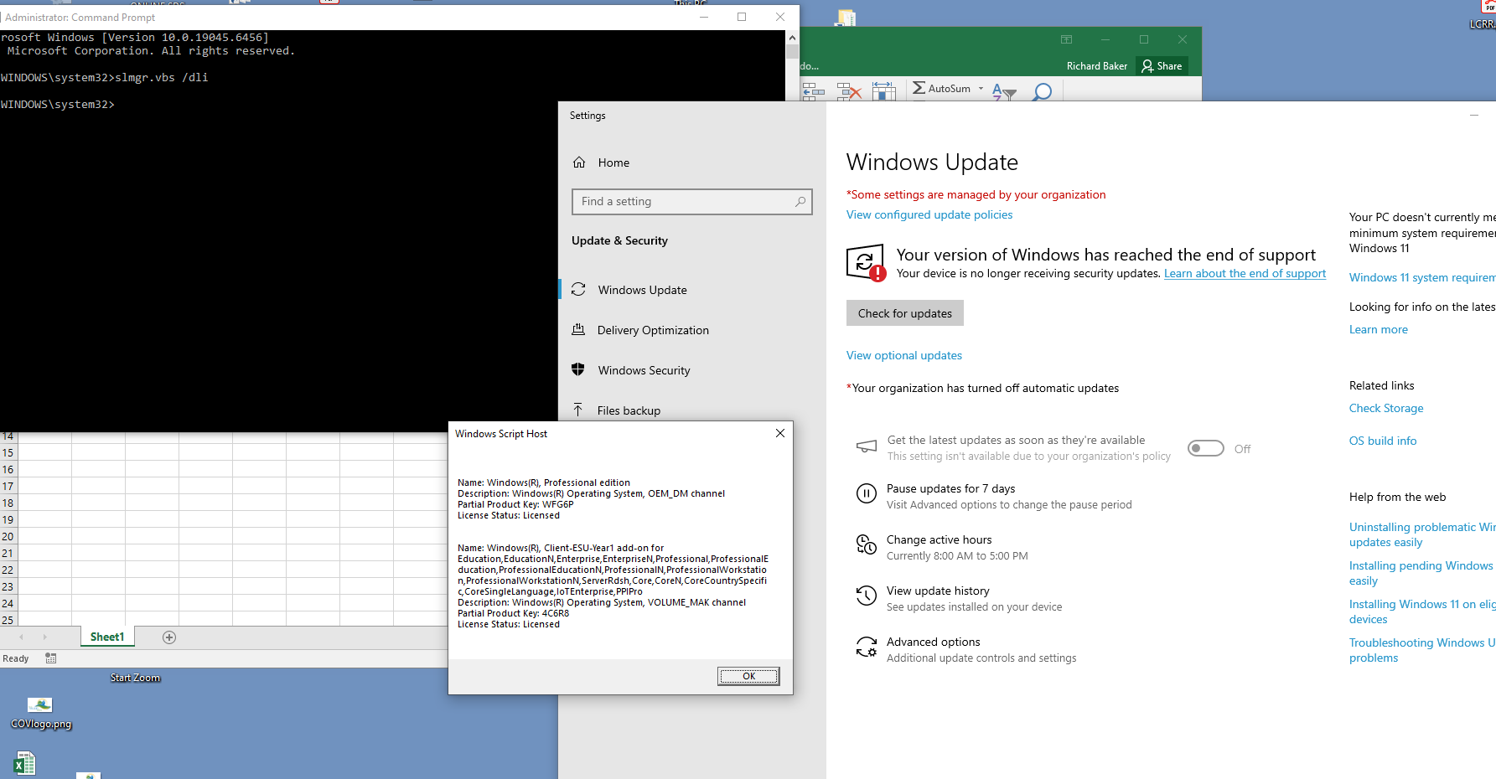Click the macro record icon in Excel status bar
The image size is (1496, 779).
pos(50,658)
